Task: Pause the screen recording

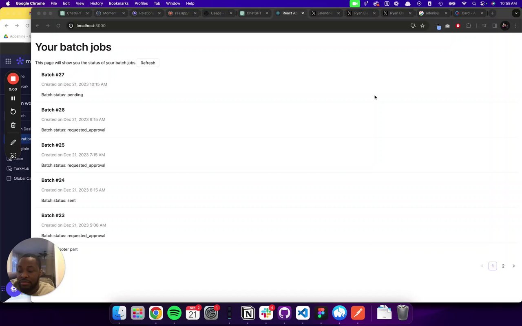Action: [13, 98]
